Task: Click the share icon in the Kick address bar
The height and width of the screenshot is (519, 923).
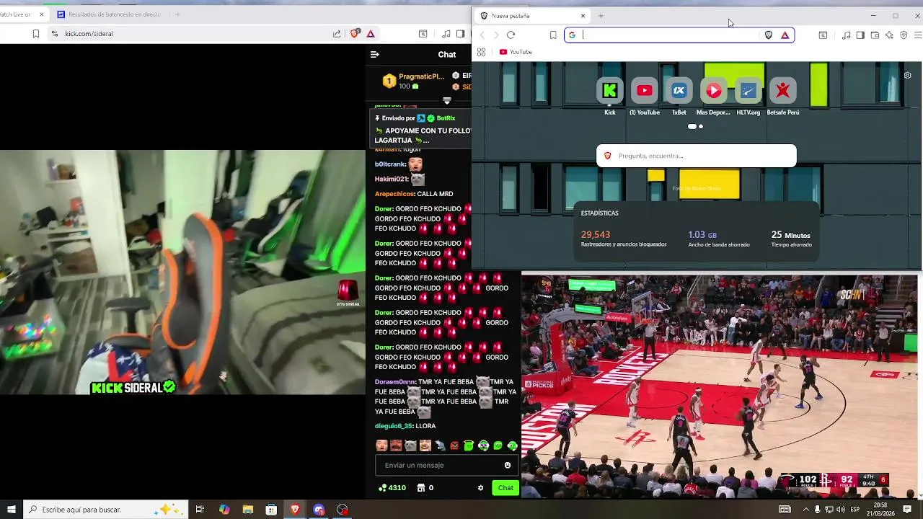Action: pyautogui.click(x=337, y=33)
